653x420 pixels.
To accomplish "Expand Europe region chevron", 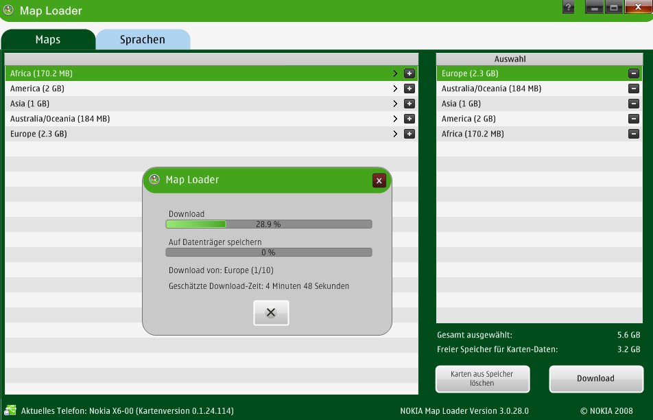I will click(395, 134).
